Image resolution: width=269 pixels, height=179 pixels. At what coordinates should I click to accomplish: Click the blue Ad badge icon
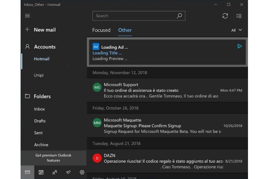tap(96, 47)
